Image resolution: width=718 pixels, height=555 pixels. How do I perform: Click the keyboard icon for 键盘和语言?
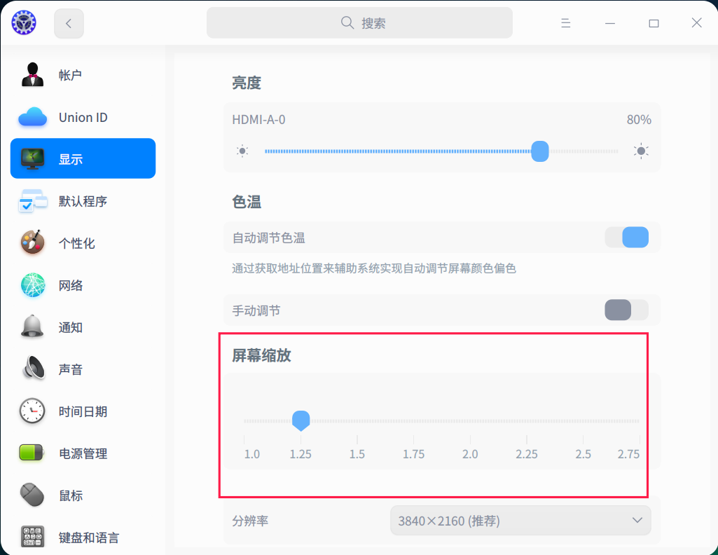pyautogui.click(x=32, y=536)
